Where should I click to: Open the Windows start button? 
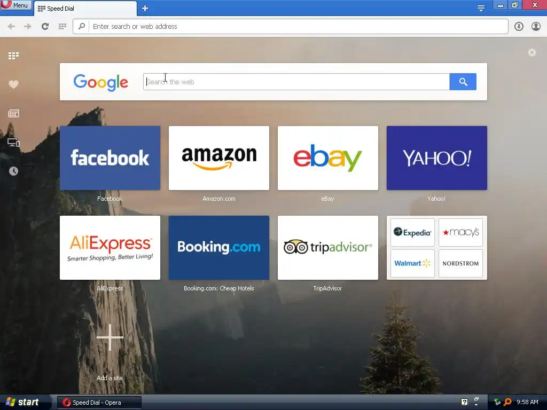(23, 403)
